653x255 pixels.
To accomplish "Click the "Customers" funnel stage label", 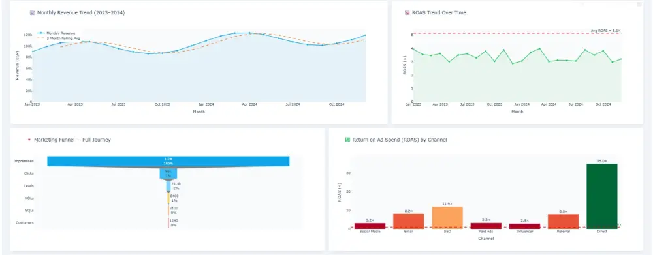I will click(x=25, y=223).
